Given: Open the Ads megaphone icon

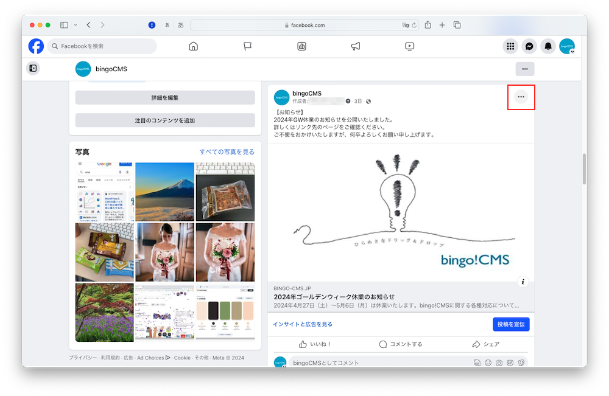Looking at the screenshot, I should (356, 47).
